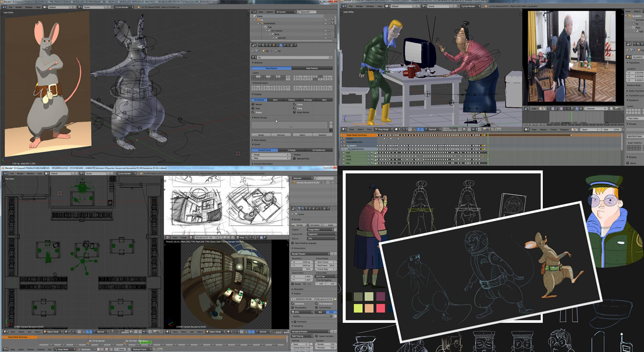Screen dimensions: 644x352
Task: Select the highlighted Armature data tab in mouse rig window
Action: tap(281, 45)
